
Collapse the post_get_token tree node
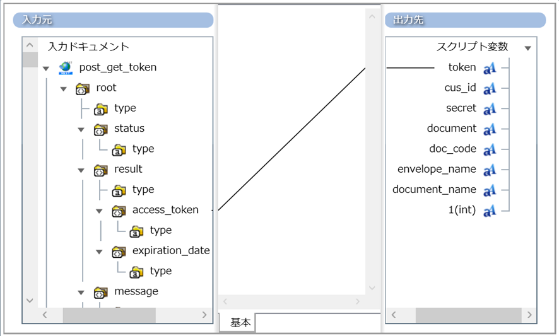pos(45,68)
